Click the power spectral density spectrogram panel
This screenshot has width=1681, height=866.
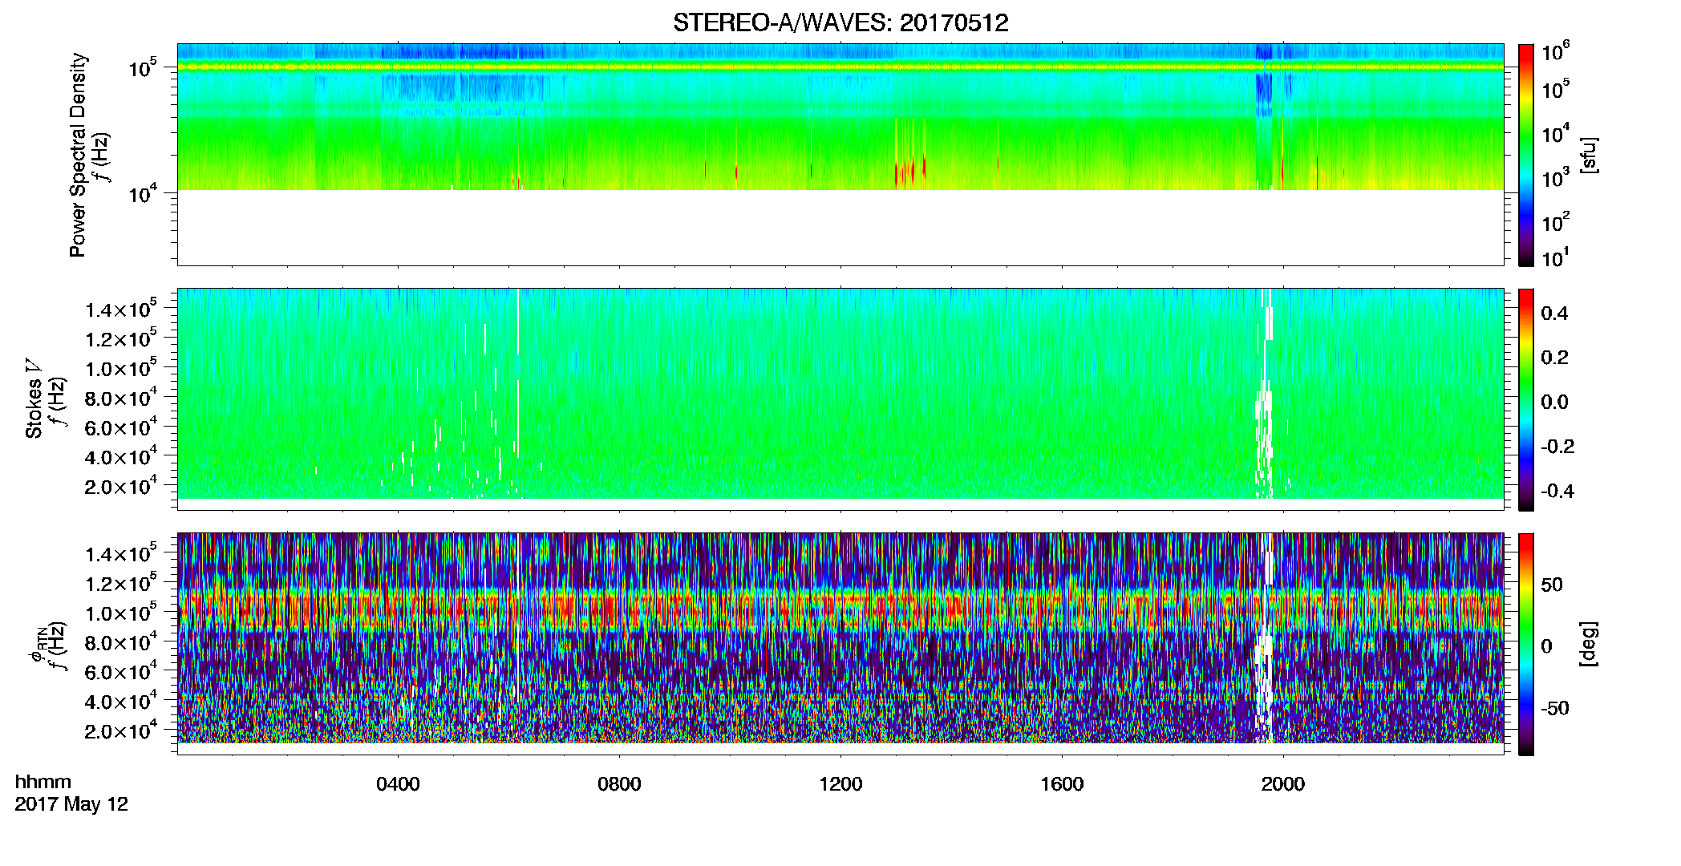[x=840, y=155]
